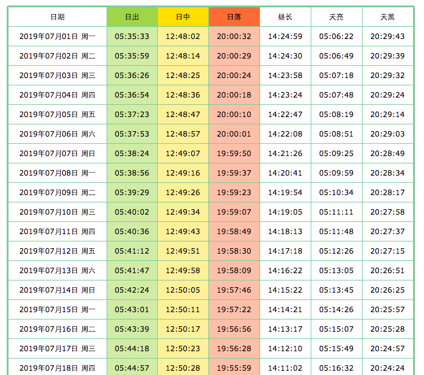Select sunrise time 05:40:02
This screenshot has width=424, height=375.
click(132, 212)
